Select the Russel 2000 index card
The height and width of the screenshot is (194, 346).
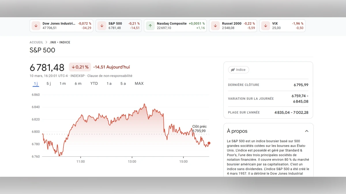[x=233, y=26]
